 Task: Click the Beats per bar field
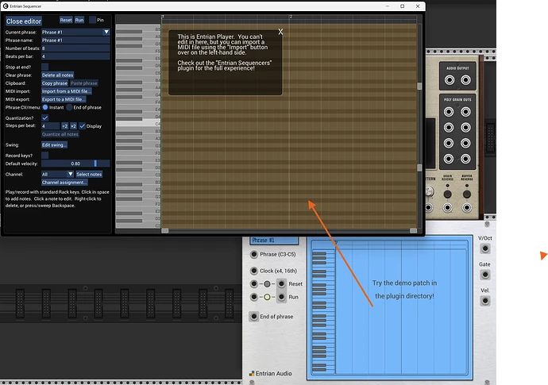(x=75, y=56)
